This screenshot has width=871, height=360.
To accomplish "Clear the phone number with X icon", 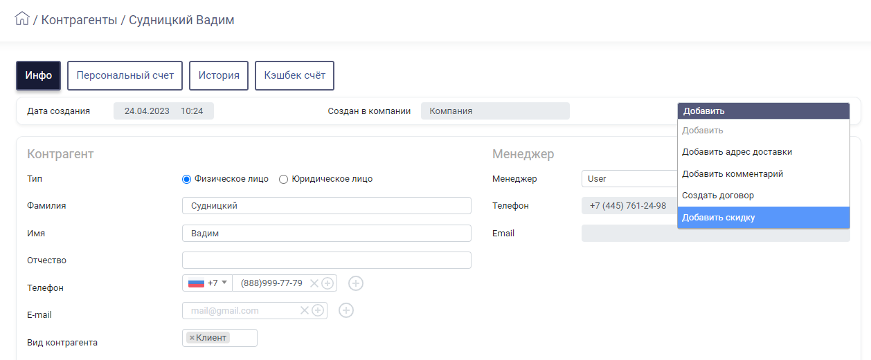I will click(x=314, y=283).
